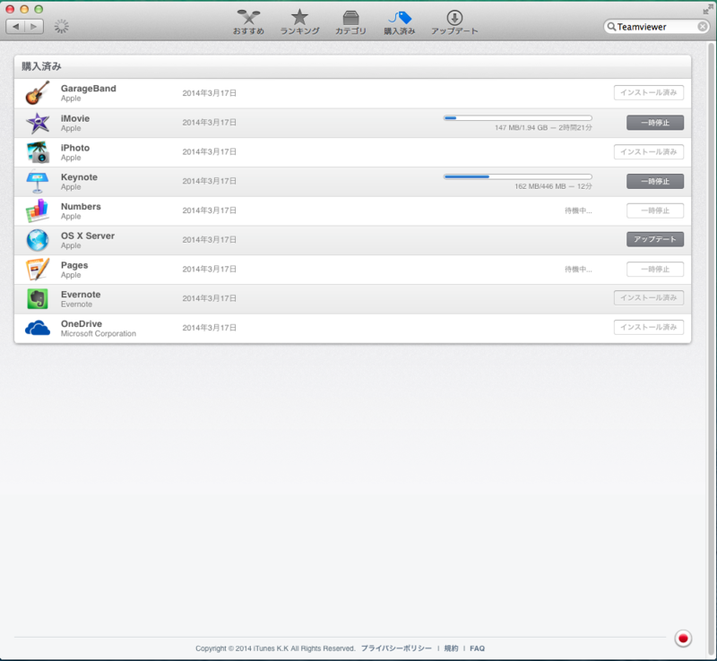Click into the Teamviewer search field
The height and width of the screenshot is (661, 717).
[655, 27]
